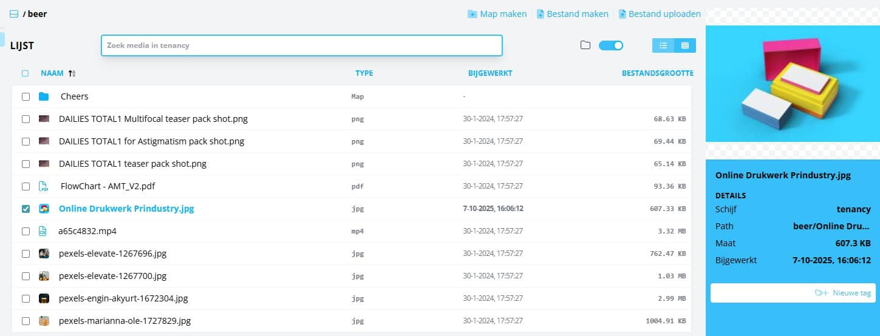Switch to grid view layout icon

[x=685, y=45]
